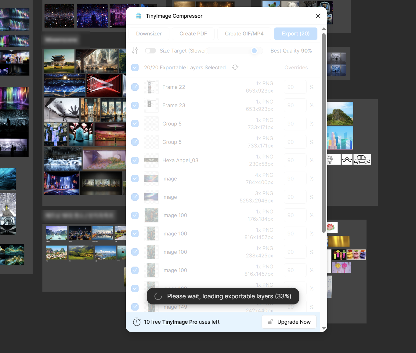The height and width of the screenshot is (353, 416).
Task: Click the scrollbar down arrow
Action: pyautogui.click(x=324, y=328)
